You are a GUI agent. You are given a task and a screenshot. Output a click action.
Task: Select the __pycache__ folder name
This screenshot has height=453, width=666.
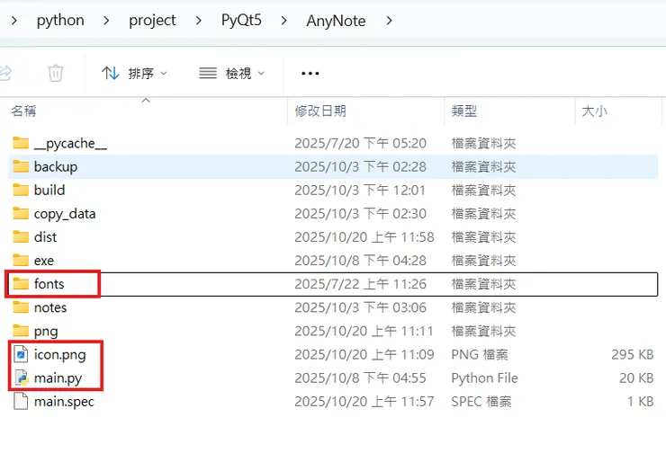(x=70, y=144)
